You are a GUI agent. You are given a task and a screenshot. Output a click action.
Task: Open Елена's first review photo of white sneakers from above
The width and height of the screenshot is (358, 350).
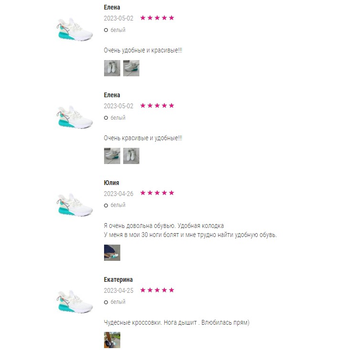tap(112, 68)
